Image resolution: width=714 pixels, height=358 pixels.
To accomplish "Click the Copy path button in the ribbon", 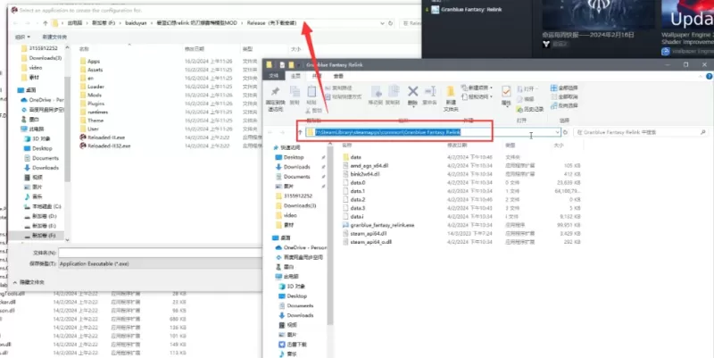I will tap(339, 87).
